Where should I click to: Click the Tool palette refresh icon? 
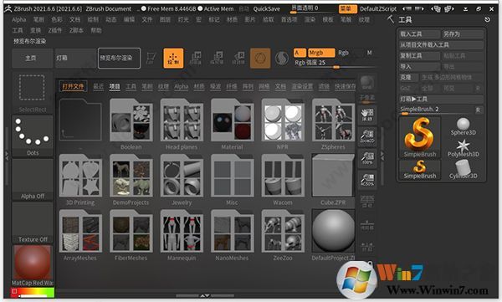[487, 19]
